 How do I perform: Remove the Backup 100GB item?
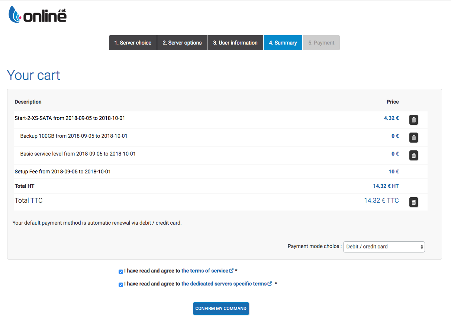[413, 138]
